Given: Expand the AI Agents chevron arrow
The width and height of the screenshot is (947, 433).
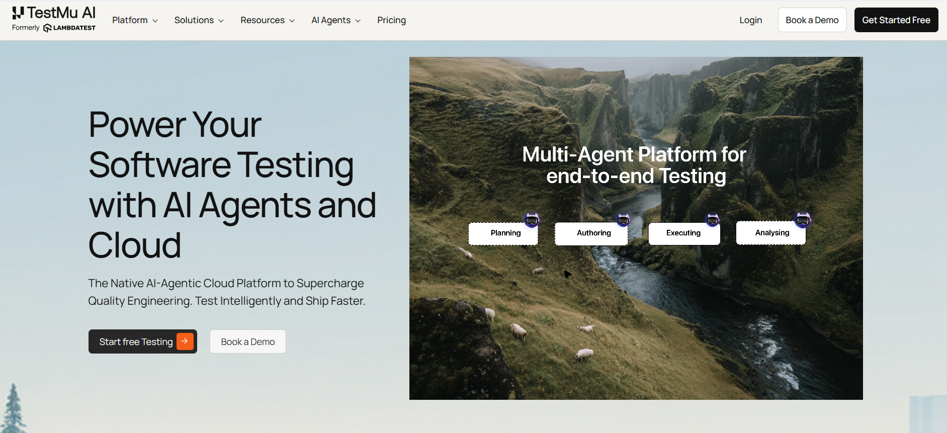Looking at the screenshot, I should (358, 21).
